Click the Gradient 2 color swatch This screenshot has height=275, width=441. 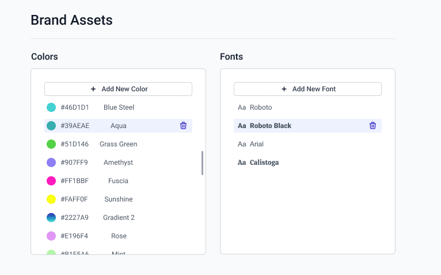coord(51,218)
